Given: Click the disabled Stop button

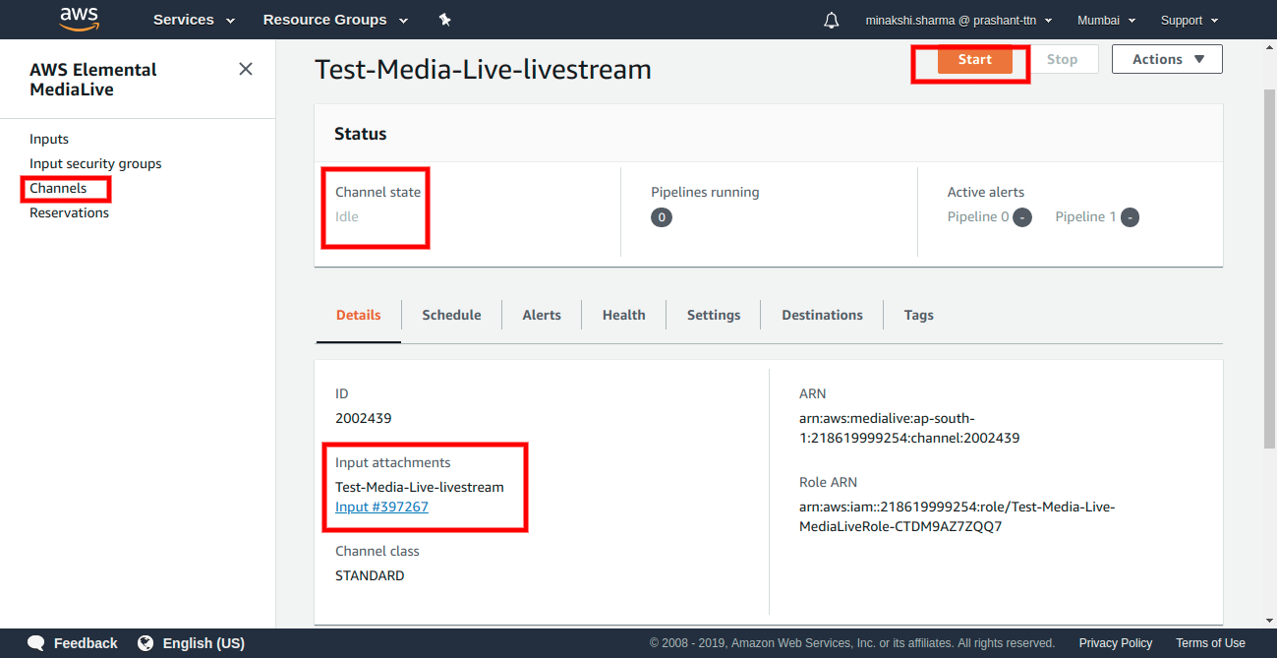Looking at the screenshot, I should [x=1062, y=59].
